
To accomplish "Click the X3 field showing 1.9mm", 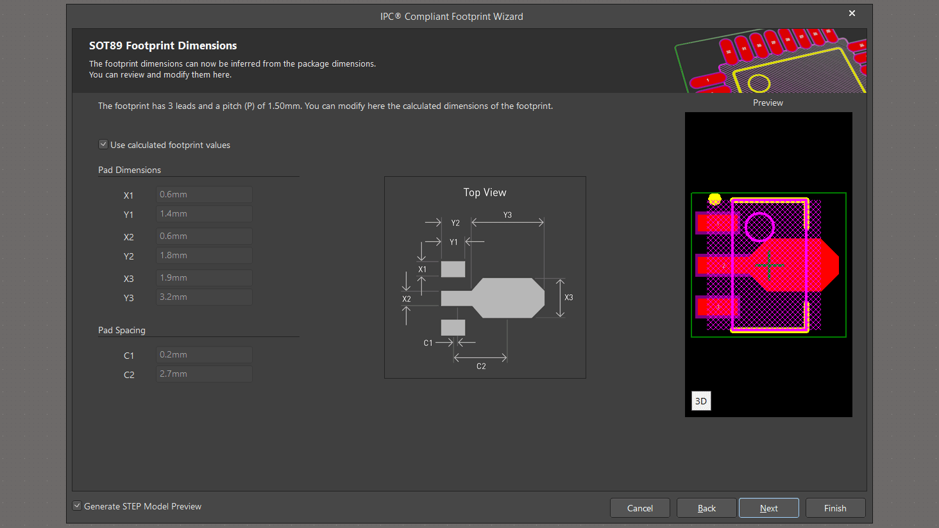I will coord(204,278).
